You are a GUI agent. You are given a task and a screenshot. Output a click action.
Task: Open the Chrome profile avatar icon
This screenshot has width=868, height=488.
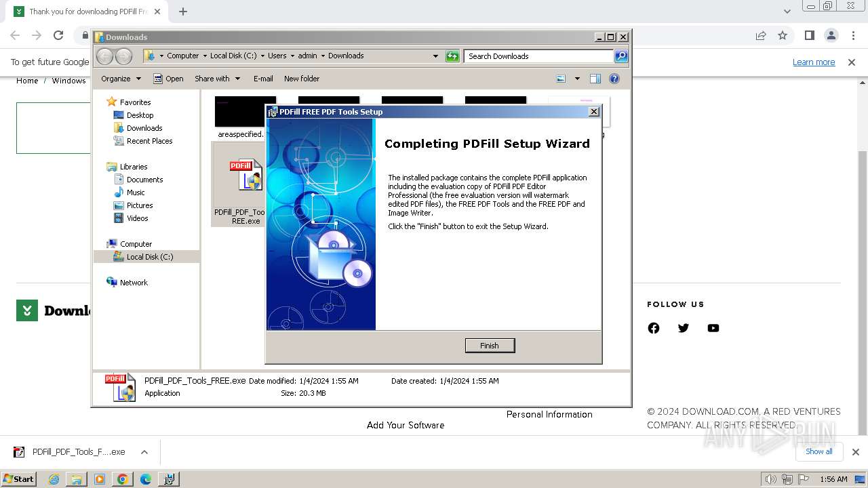pyautogui.click(x=831, y=35)
